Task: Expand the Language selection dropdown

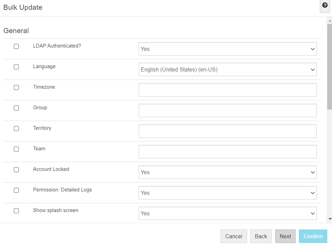Action: 228,69
